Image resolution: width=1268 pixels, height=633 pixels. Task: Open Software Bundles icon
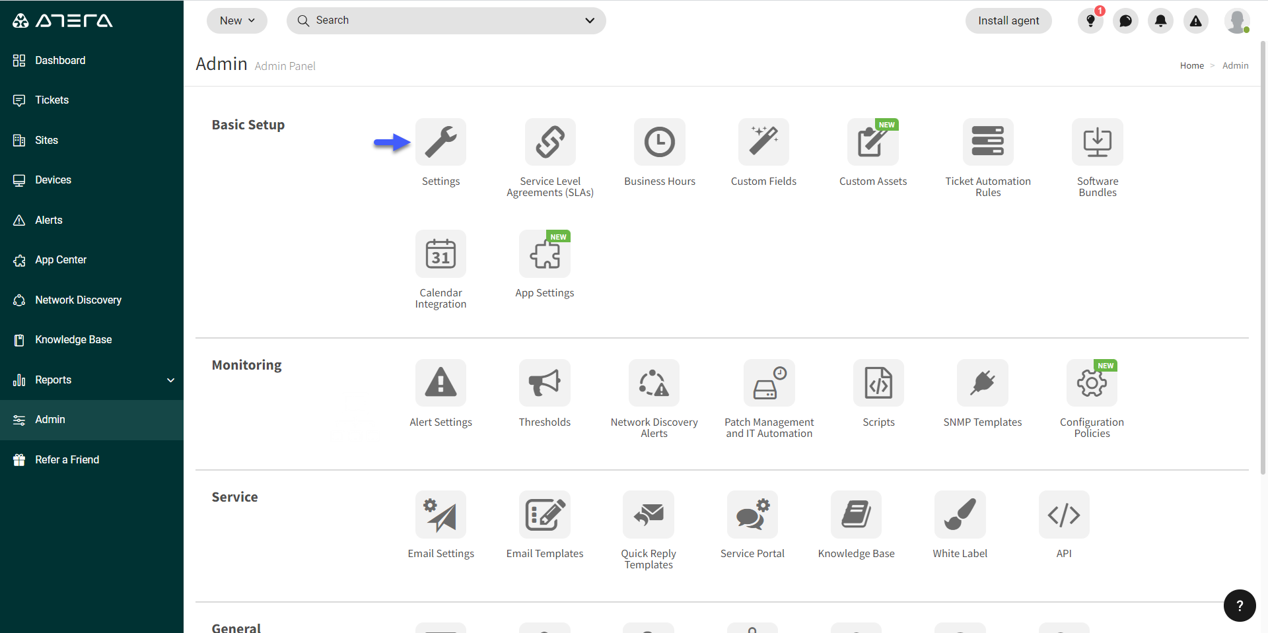tap(1098, 142)
